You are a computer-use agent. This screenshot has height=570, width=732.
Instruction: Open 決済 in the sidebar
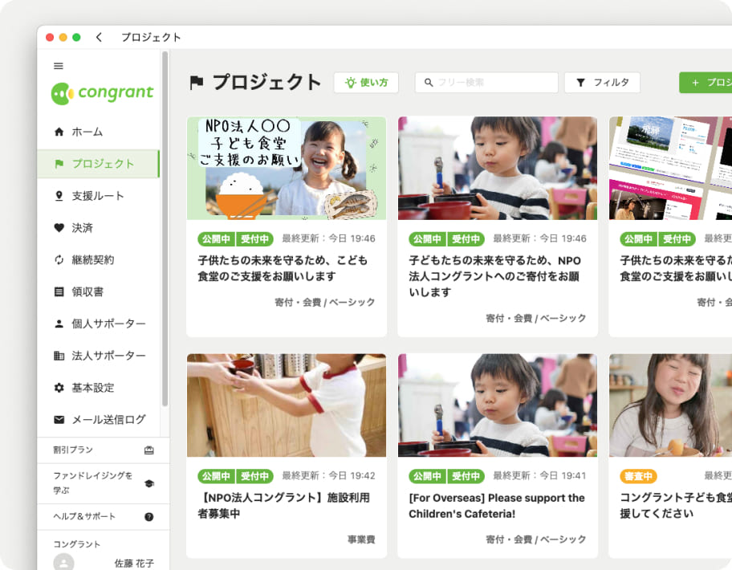98,228
